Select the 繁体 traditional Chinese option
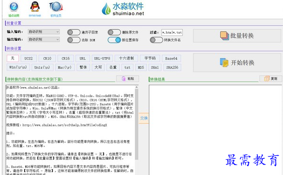This screenshot has height=175, width=283. pyautogui.click(x=83, y=67)
